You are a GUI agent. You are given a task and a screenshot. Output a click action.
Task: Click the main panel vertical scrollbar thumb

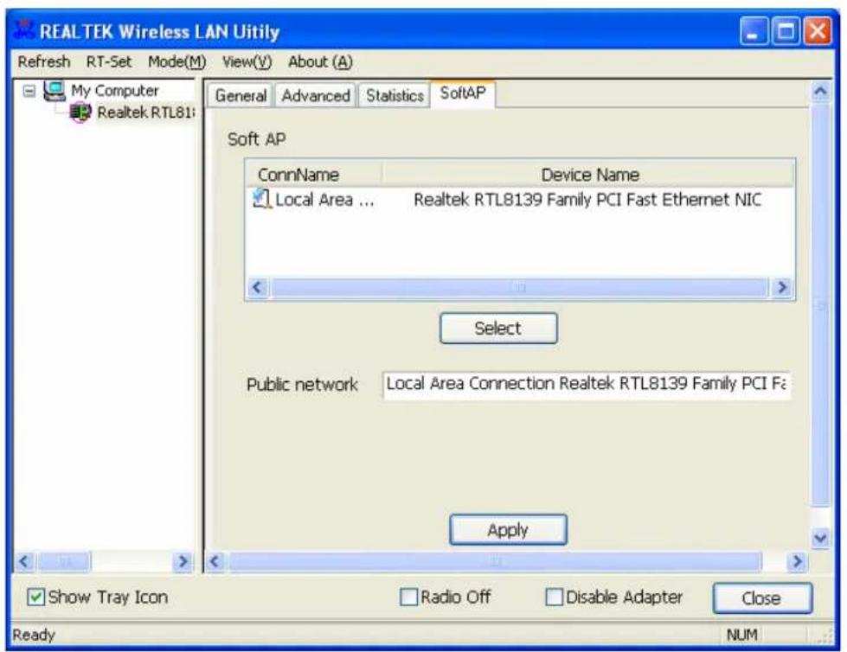[x=820, y=305]
